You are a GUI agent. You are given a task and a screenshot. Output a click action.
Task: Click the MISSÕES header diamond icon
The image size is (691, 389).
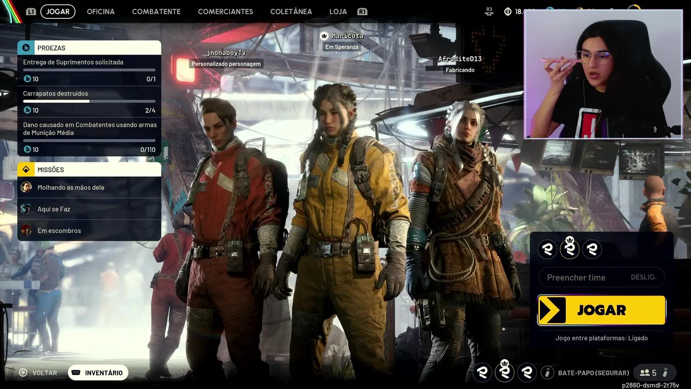(x=26, y=170)
